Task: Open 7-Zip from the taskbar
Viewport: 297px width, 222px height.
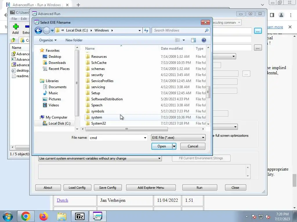Action: [79, 216]
